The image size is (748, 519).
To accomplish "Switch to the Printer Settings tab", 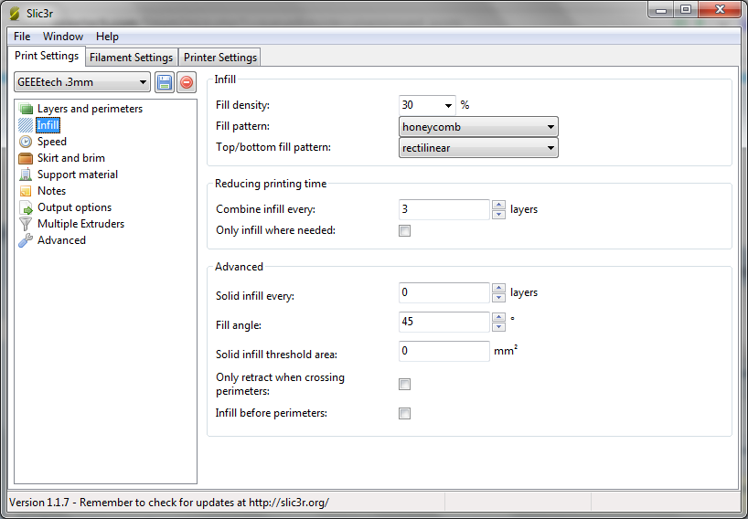I will (220, 58).
